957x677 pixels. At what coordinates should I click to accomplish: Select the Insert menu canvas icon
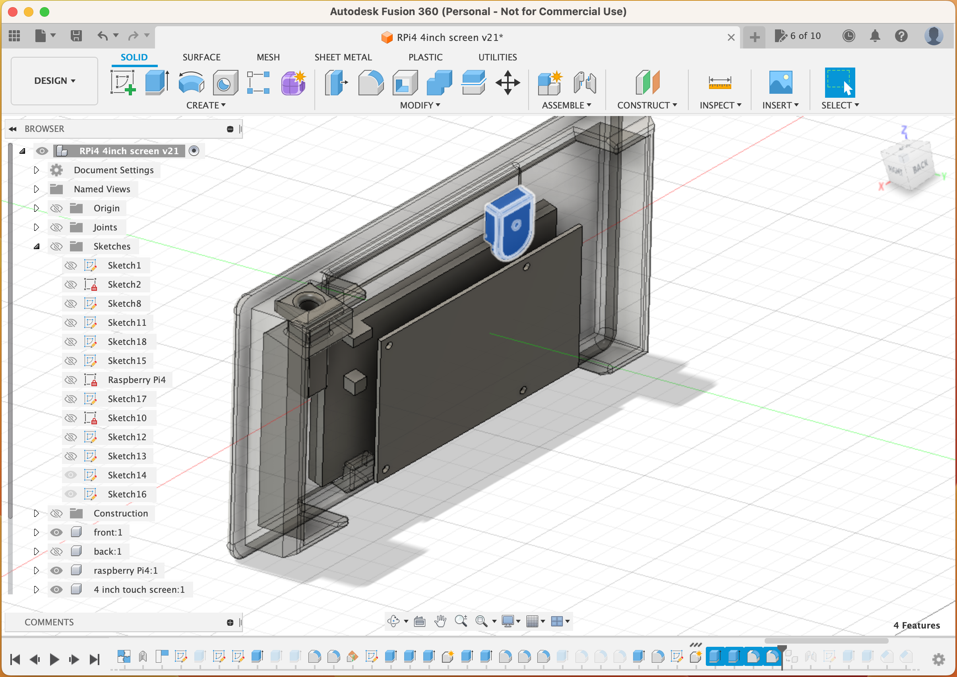point(778,81)
